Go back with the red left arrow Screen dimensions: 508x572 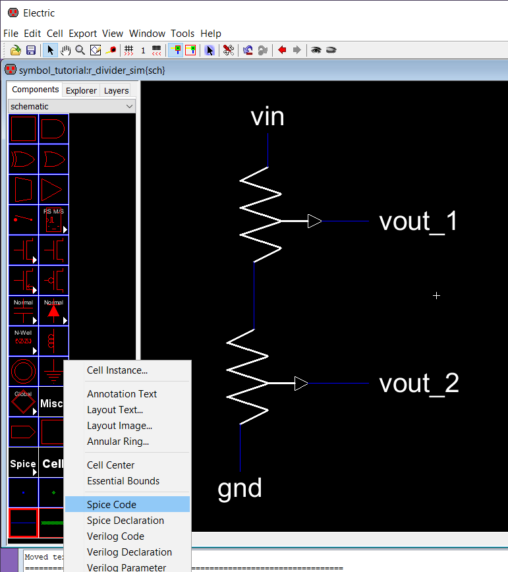pyautogui.click(x=282, y=50)
